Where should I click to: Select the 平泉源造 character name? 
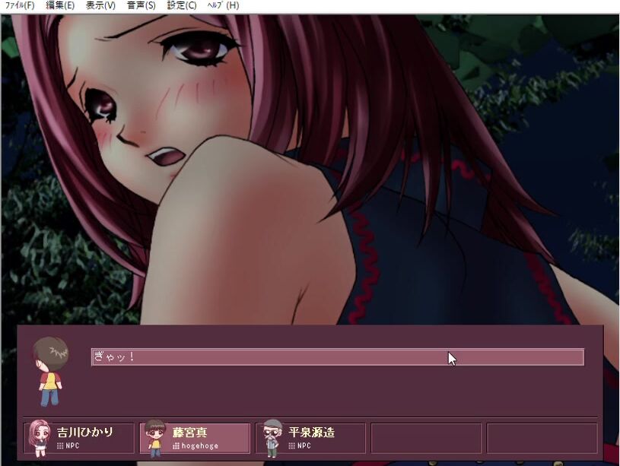(312, 432)
